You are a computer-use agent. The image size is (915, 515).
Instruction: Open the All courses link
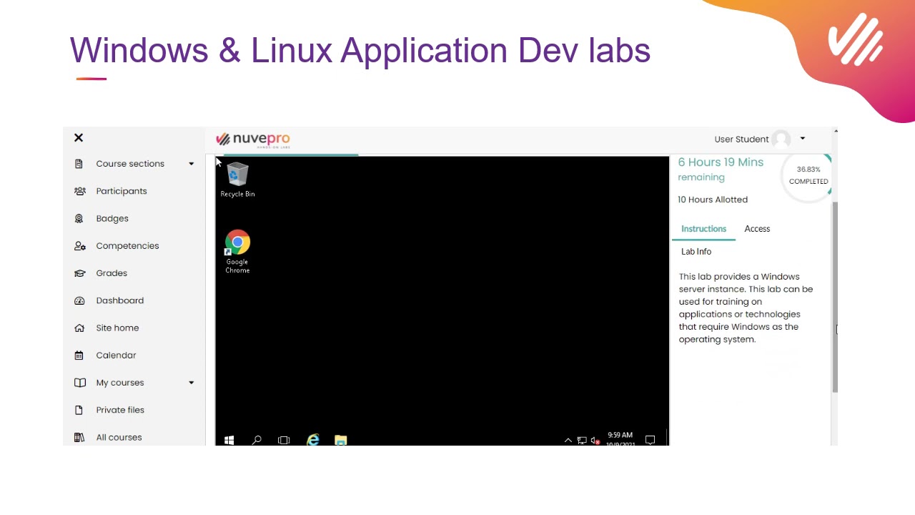coord(119,437)
